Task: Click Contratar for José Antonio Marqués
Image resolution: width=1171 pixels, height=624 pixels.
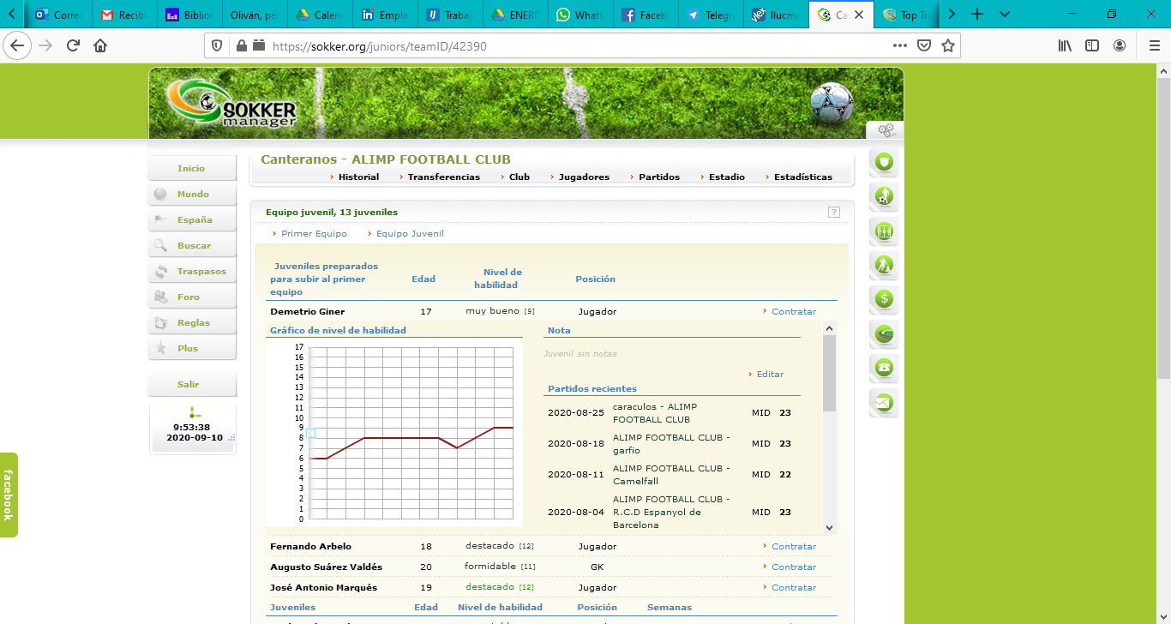Action: click(x=793, y=587)
